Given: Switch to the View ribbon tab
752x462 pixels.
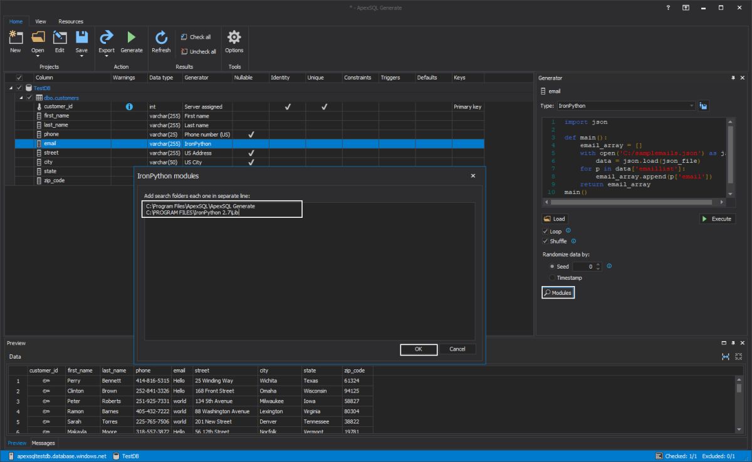Looking at the screenshot, I should (41, 21).
